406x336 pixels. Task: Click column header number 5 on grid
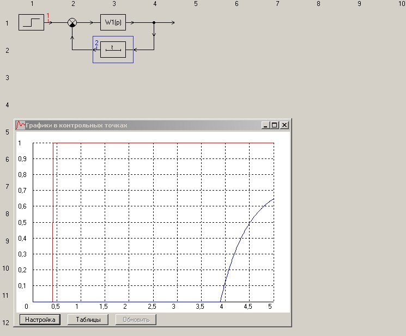tap(196, 4)
